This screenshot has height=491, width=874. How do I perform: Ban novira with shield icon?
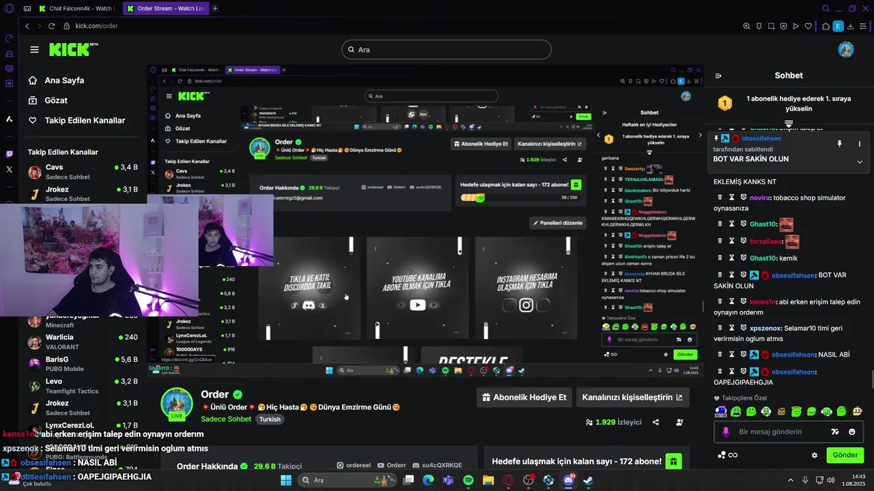(743, 198)
